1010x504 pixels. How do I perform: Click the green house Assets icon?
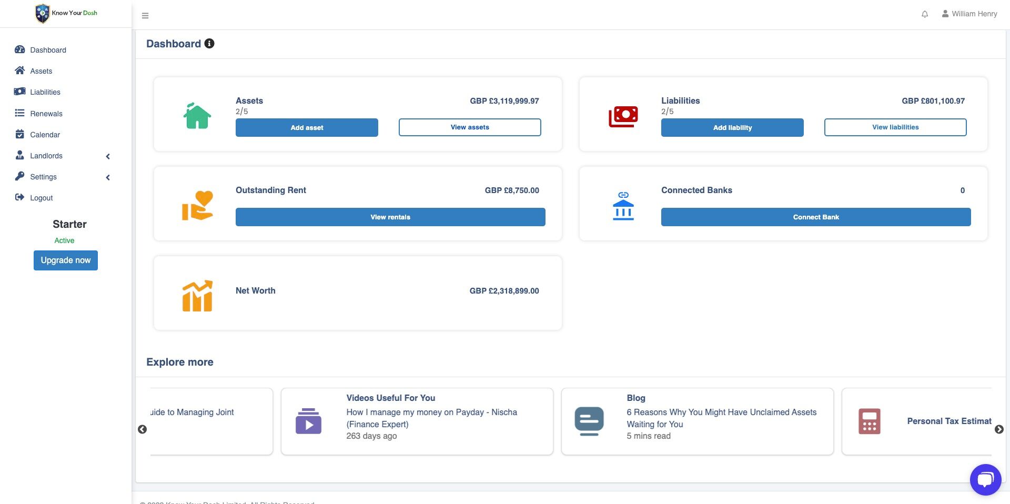pos(197,116)
